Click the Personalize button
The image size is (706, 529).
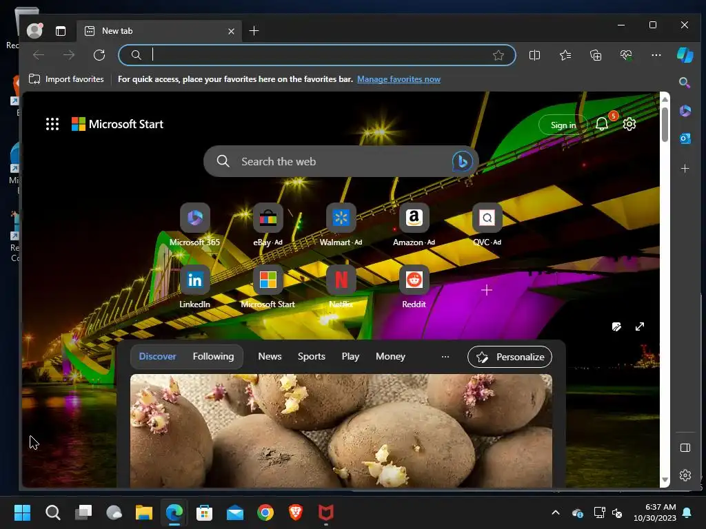pyautogui.click(x=510, y=357)
